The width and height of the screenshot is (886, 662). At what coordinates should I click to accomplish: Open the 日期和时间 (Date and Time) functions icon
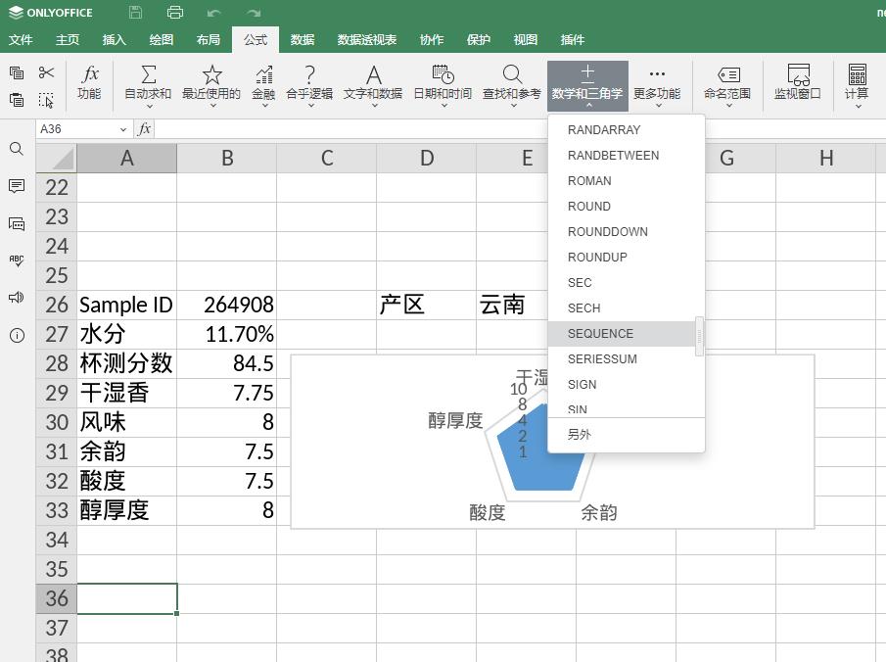(x=442, y=84)
